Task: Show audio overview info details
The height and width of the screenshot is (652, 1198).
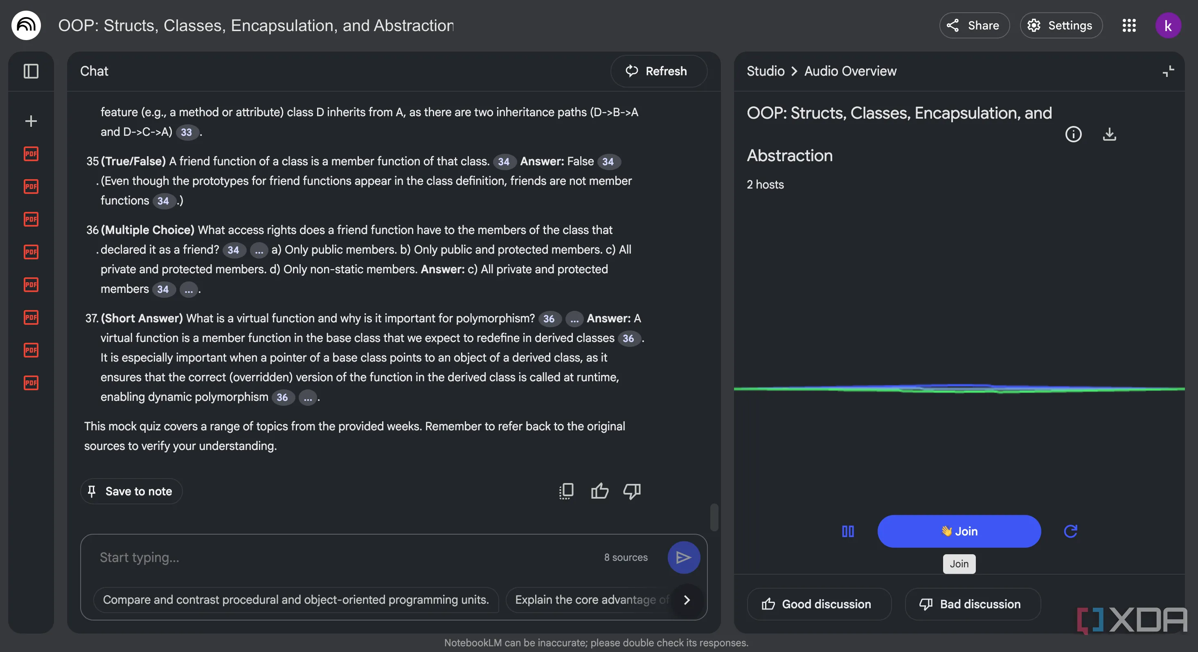Action: 1073,135
